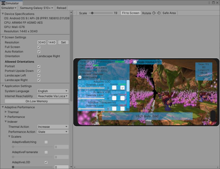Image resolution: width=220 pixels, height=169 pixels.
Task: Open the Simulator mode dropdown
Action: (x=9, y=8)
